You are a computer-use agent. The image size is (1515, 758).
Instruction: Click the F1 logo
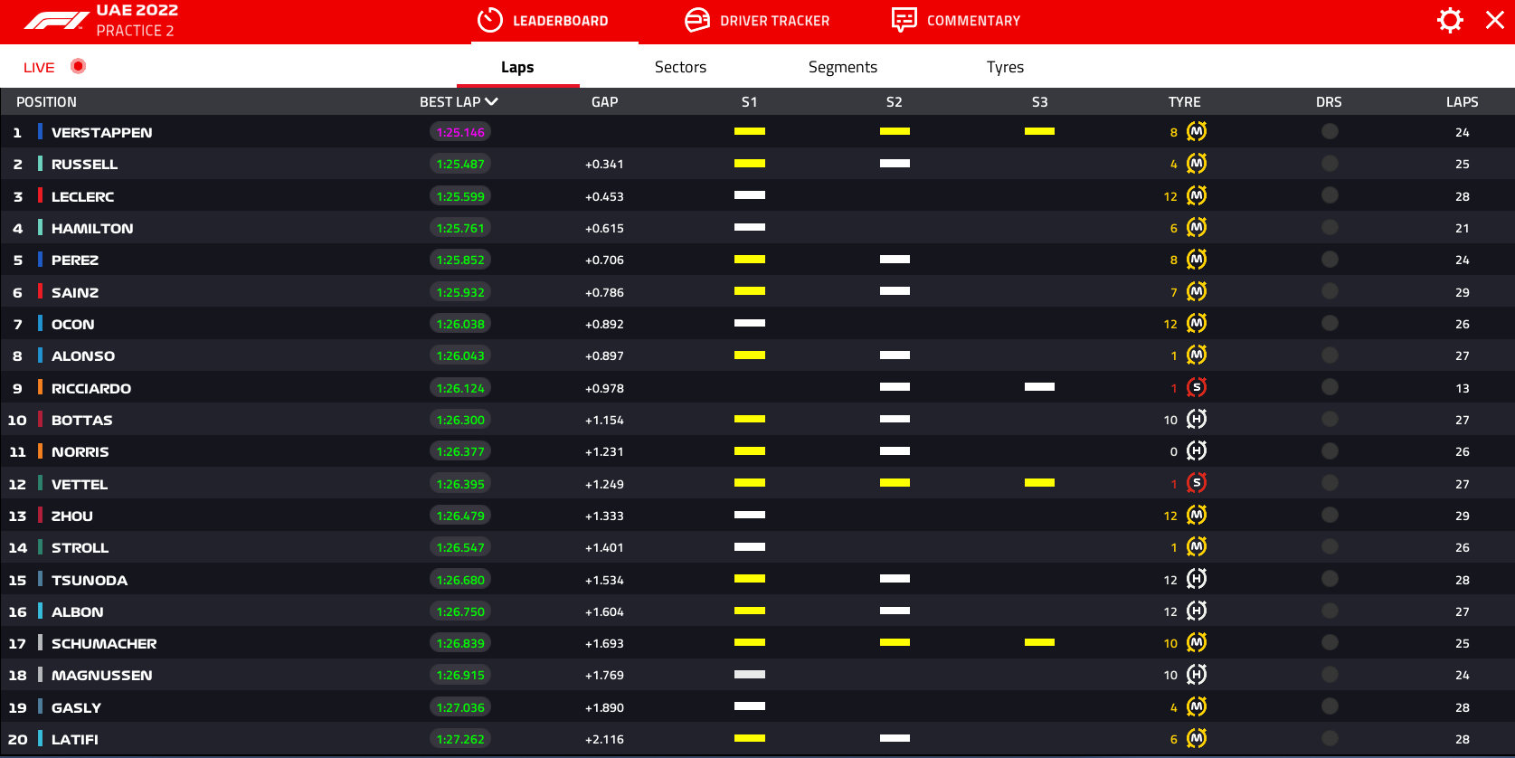(x=56, y=21)
